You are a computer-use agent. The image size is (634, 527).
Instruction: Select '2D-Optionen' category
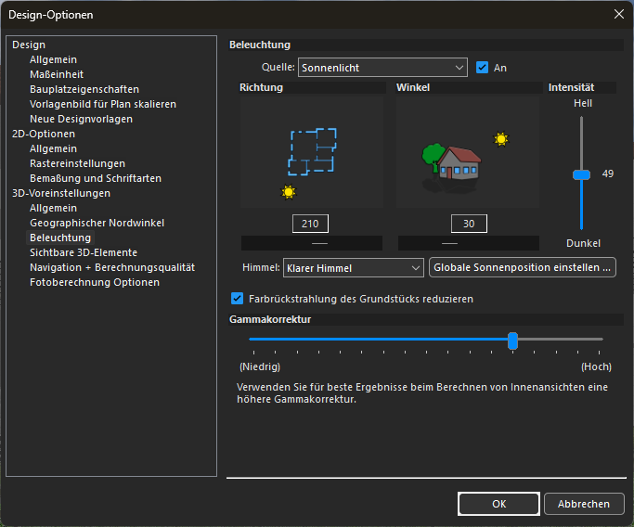coord(44,134)
